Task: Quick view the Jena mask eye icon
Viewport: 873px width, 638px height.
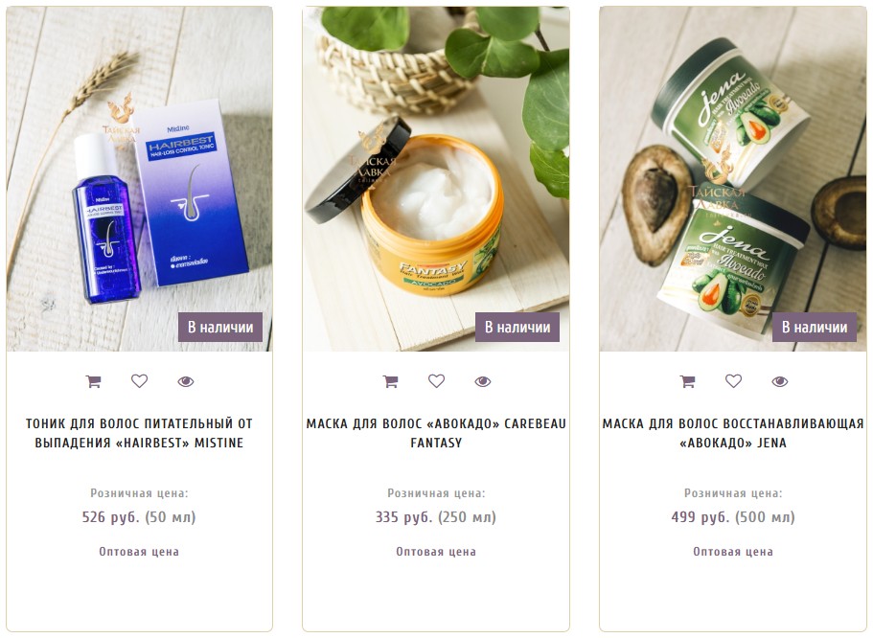Action: [x=780, y=381]
